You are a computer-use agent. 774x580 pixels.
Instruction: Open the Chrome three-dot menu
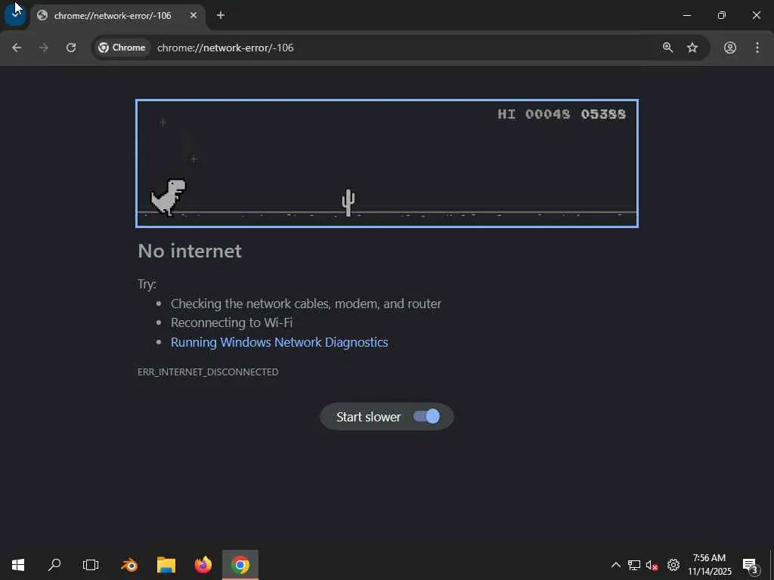[757, 48]
